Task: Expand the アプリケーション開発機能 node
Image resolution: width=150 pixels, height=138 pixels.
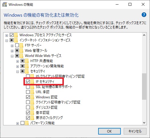Action: [x=17, y=66]
